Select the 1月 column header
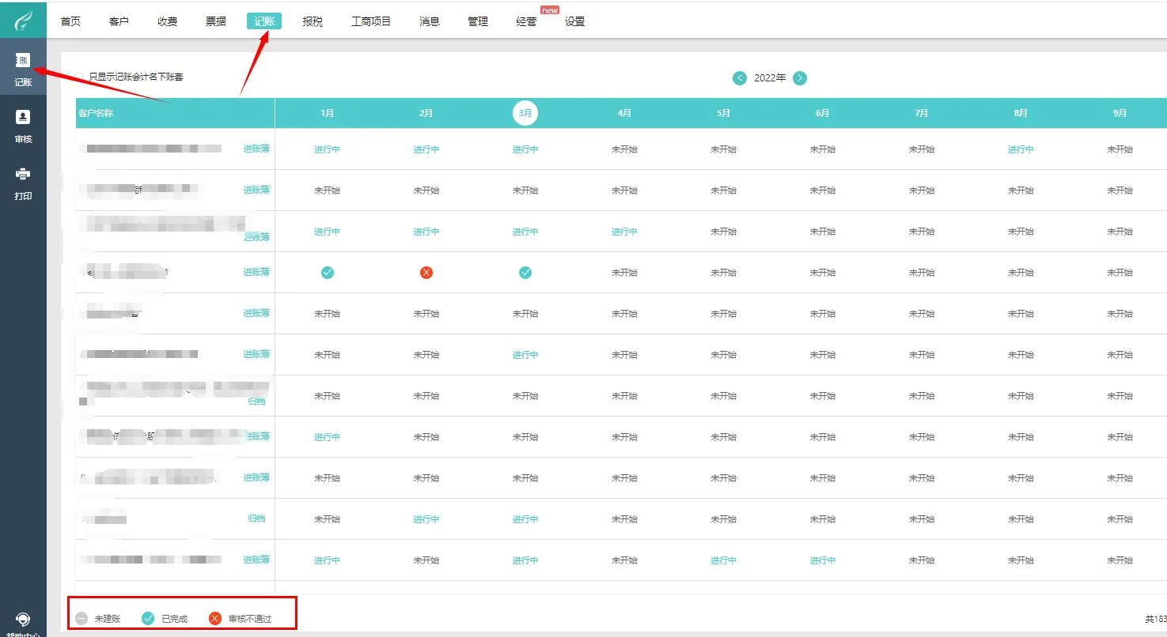 328,113
